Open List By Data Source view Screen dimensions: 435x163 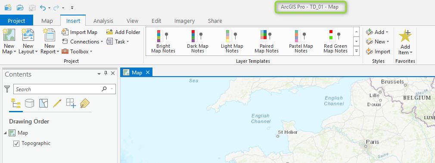pyautogui.click(x=29, y=103)
